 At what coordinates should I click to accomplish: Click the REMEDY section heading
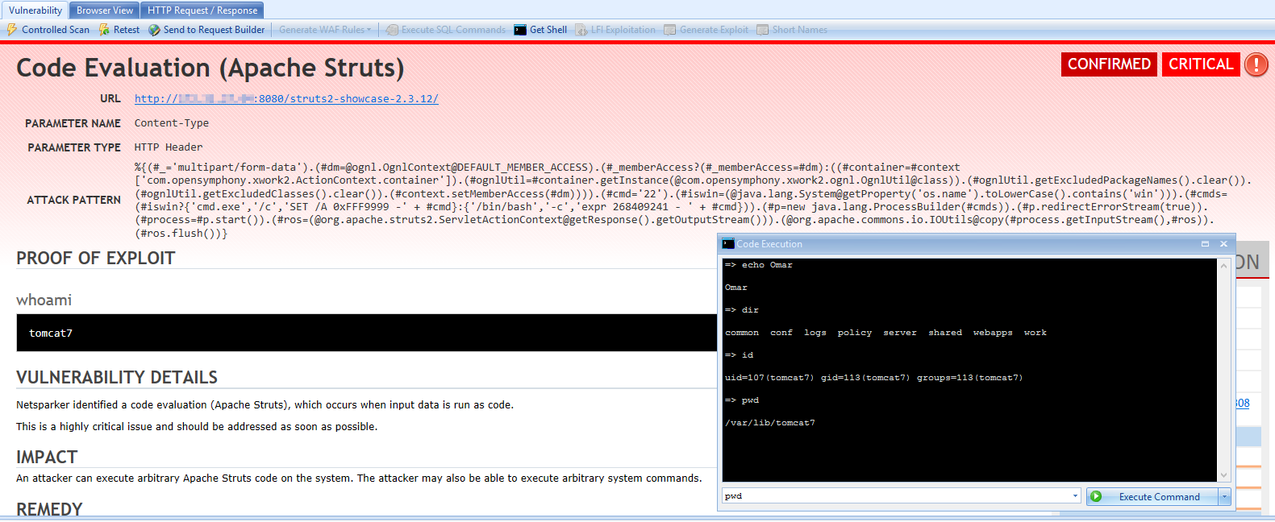pos(49,510)
